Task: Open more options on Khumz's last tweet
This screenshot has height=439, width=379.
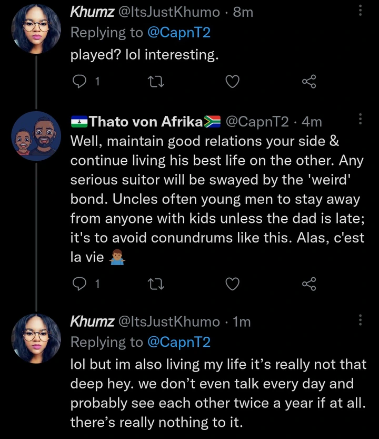Action: tap(361, 320)
